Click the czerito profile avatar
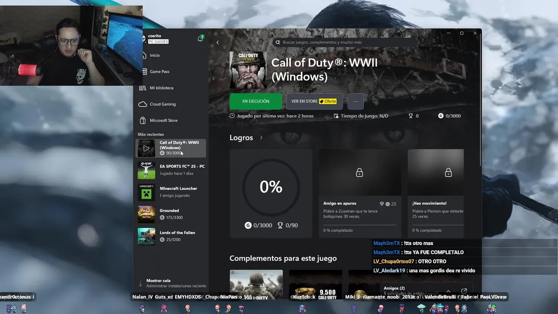This screenshot has height=314, width=558. pos(144,39)
